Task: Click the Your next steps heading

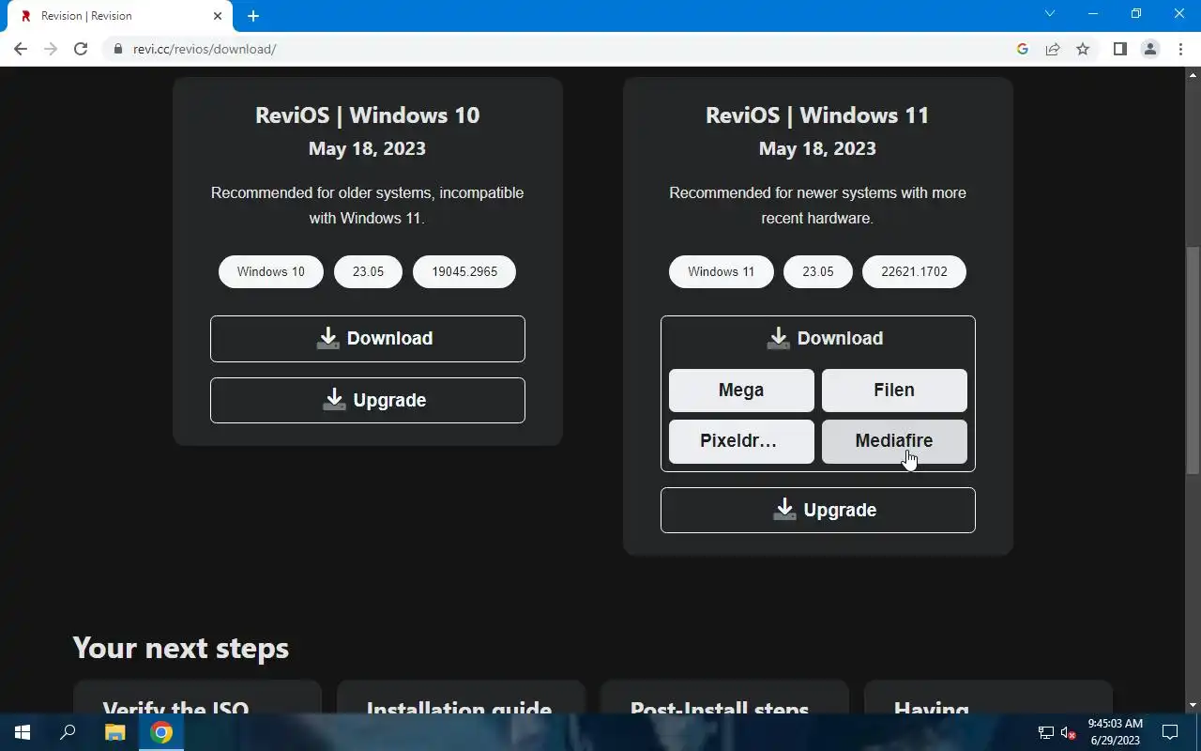Action: point(180,649)
